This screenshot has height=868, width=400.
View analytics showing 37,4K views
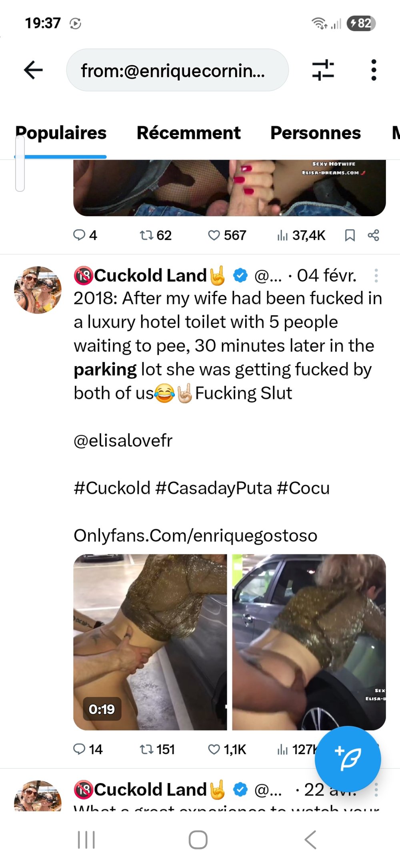(301, 235)
